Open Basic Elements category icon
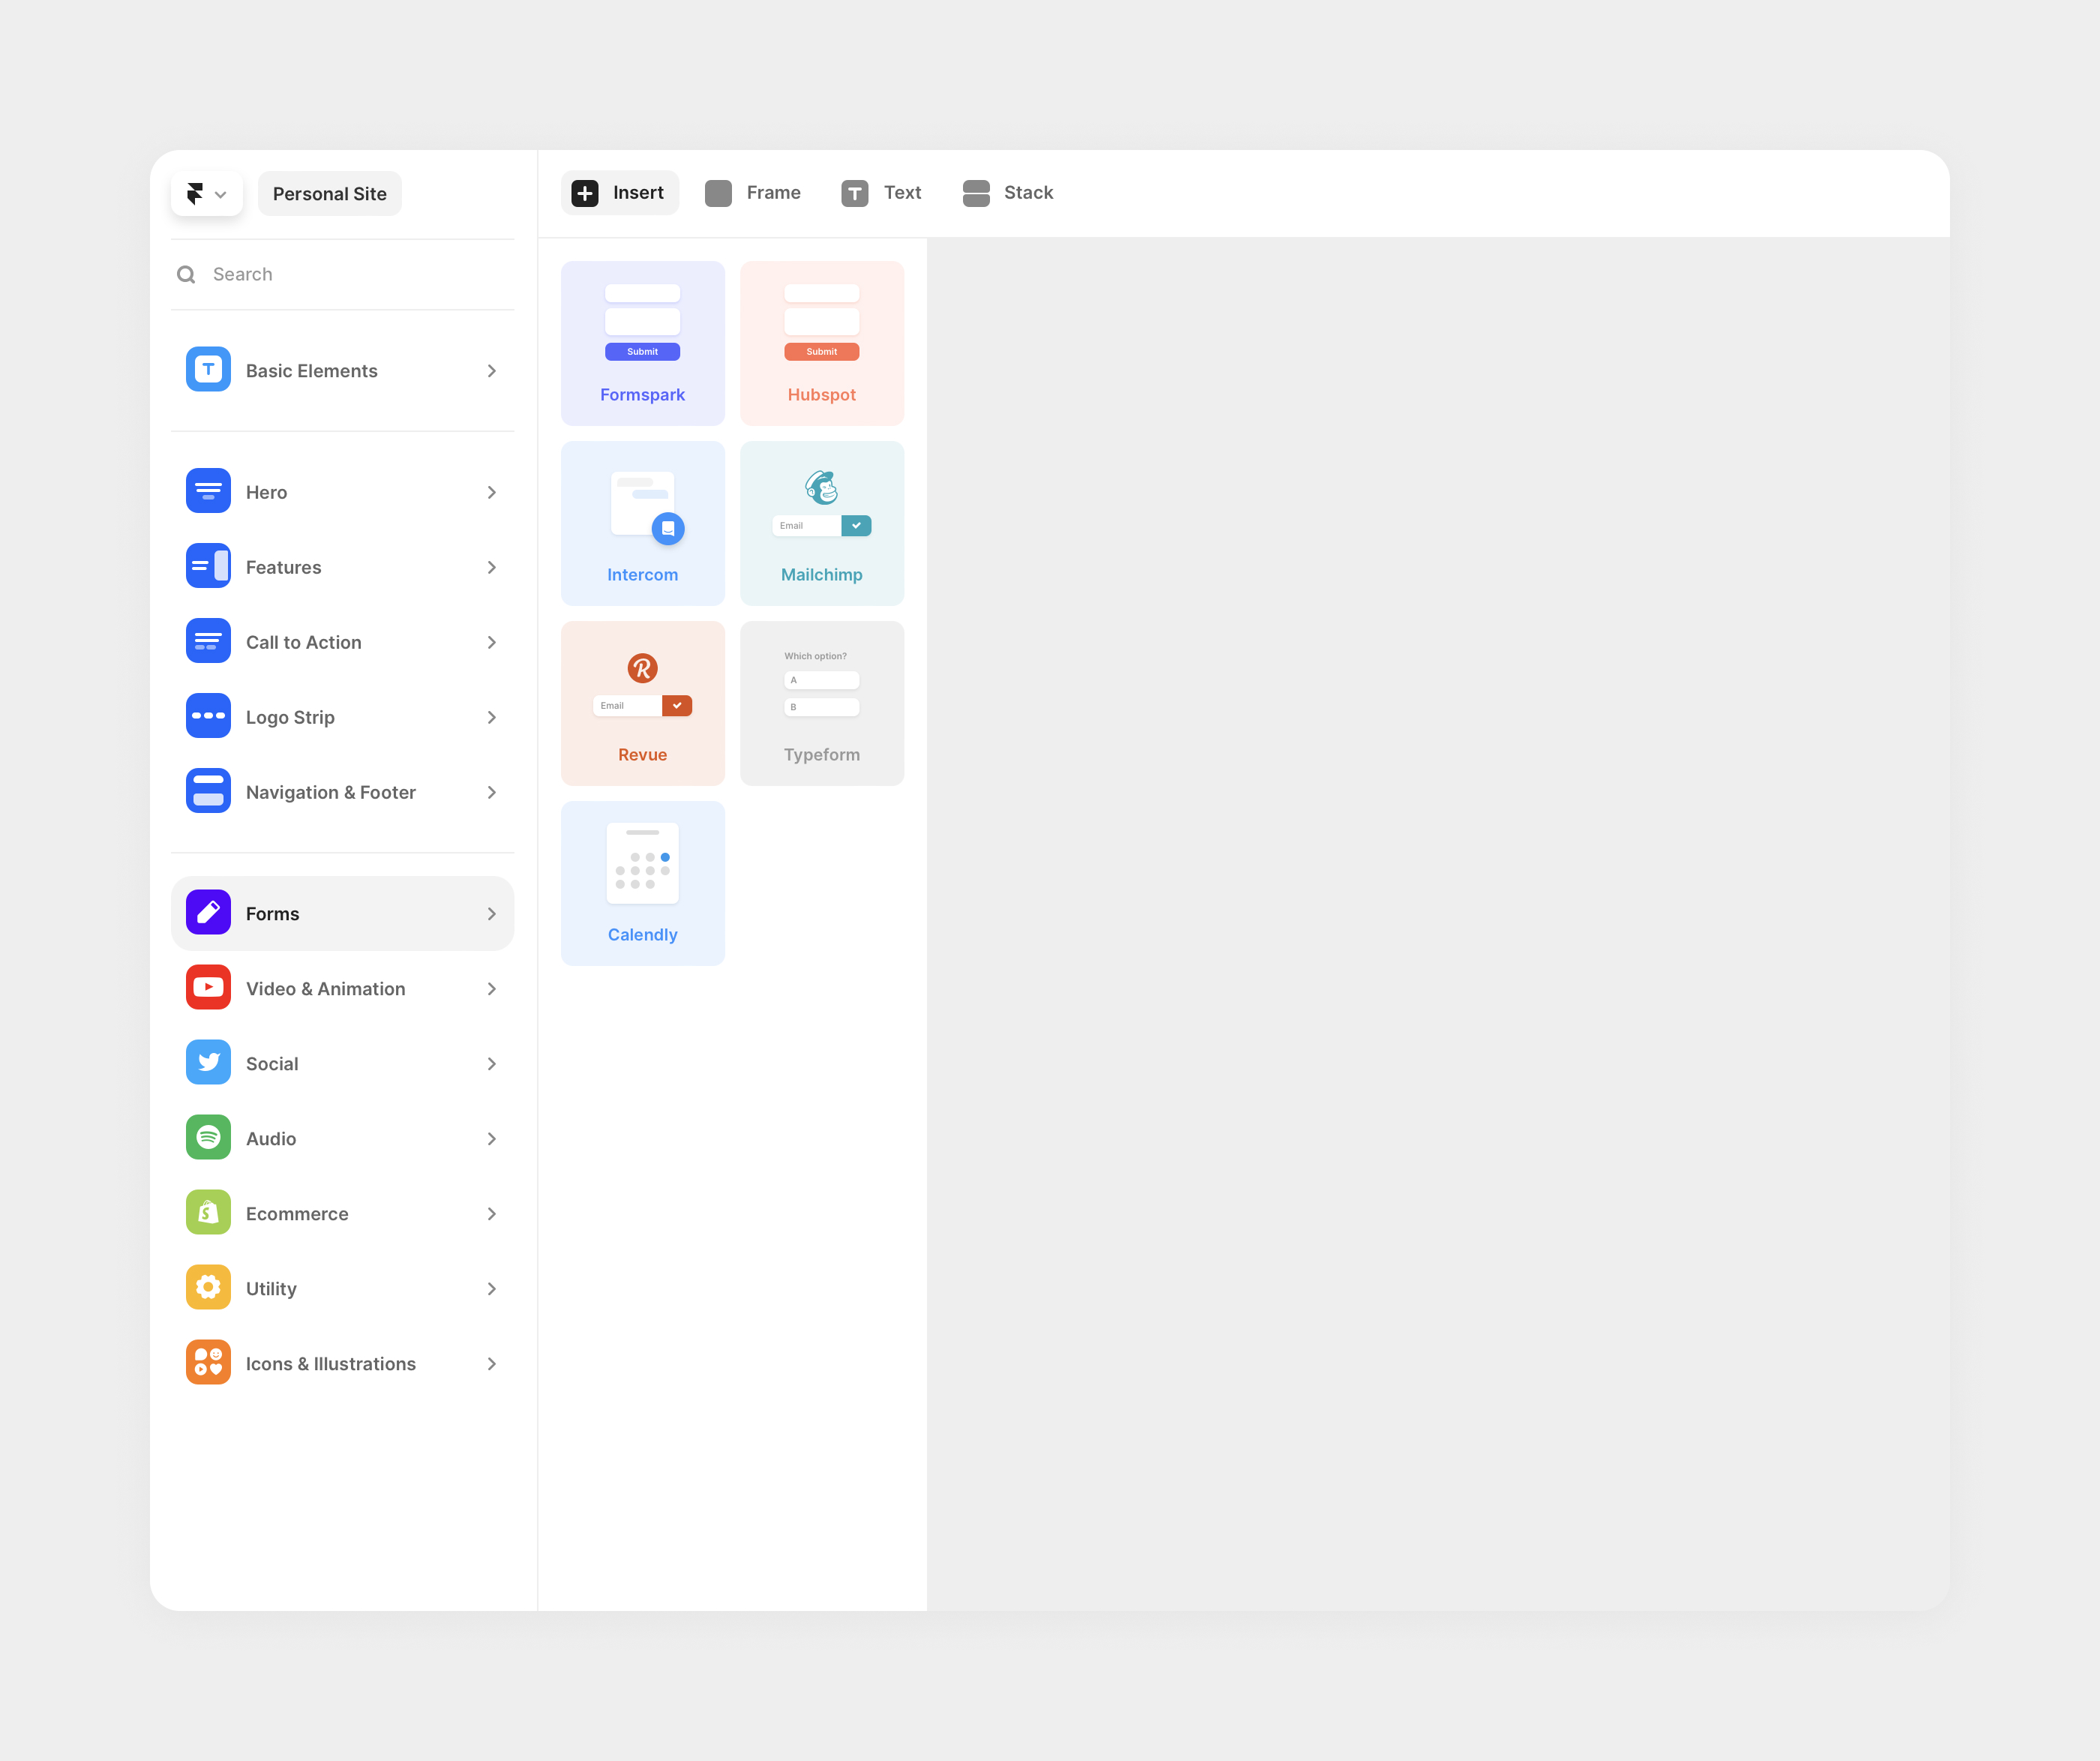Screen dimensions: 2100x1761 pyautogui.click(x=208, y=370)
